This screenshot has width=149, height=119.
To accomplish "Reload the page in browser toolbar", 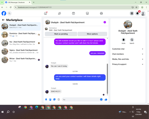I will pyautogui.click(x=11, y=7).
